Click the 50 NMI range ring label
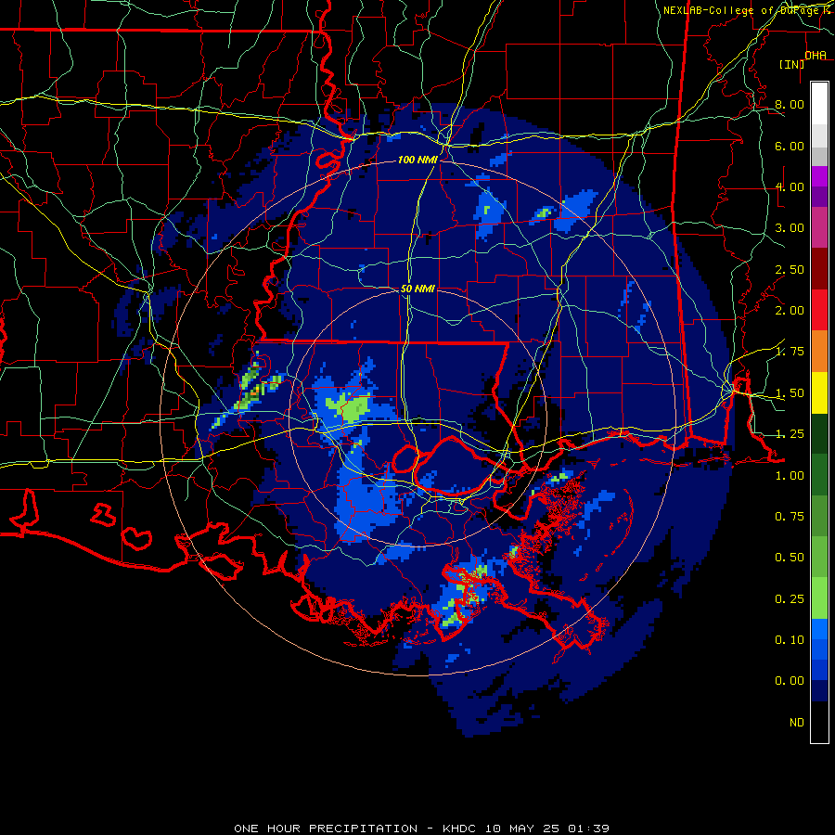This screenshot has height=835, width=835. [417, 289]
